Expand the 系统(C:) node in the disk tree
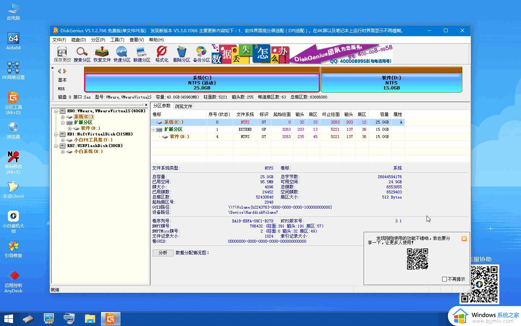The height and width of the screenshot is (326, 521). 63,117
